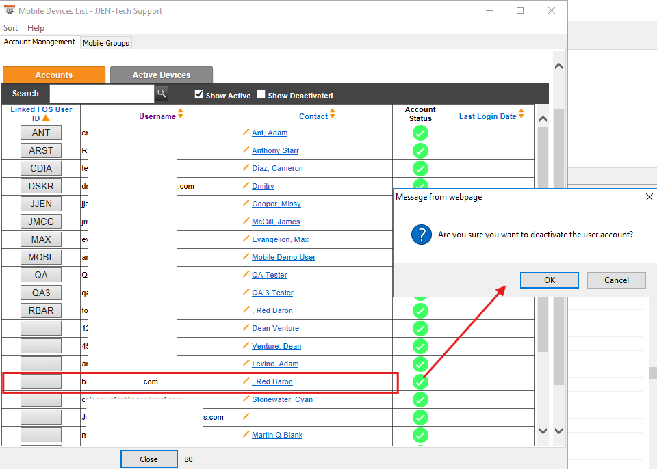Click green account status icon for Stonewater, Cyan
This screenshot has width=657, height=469.
coord(420,399)
